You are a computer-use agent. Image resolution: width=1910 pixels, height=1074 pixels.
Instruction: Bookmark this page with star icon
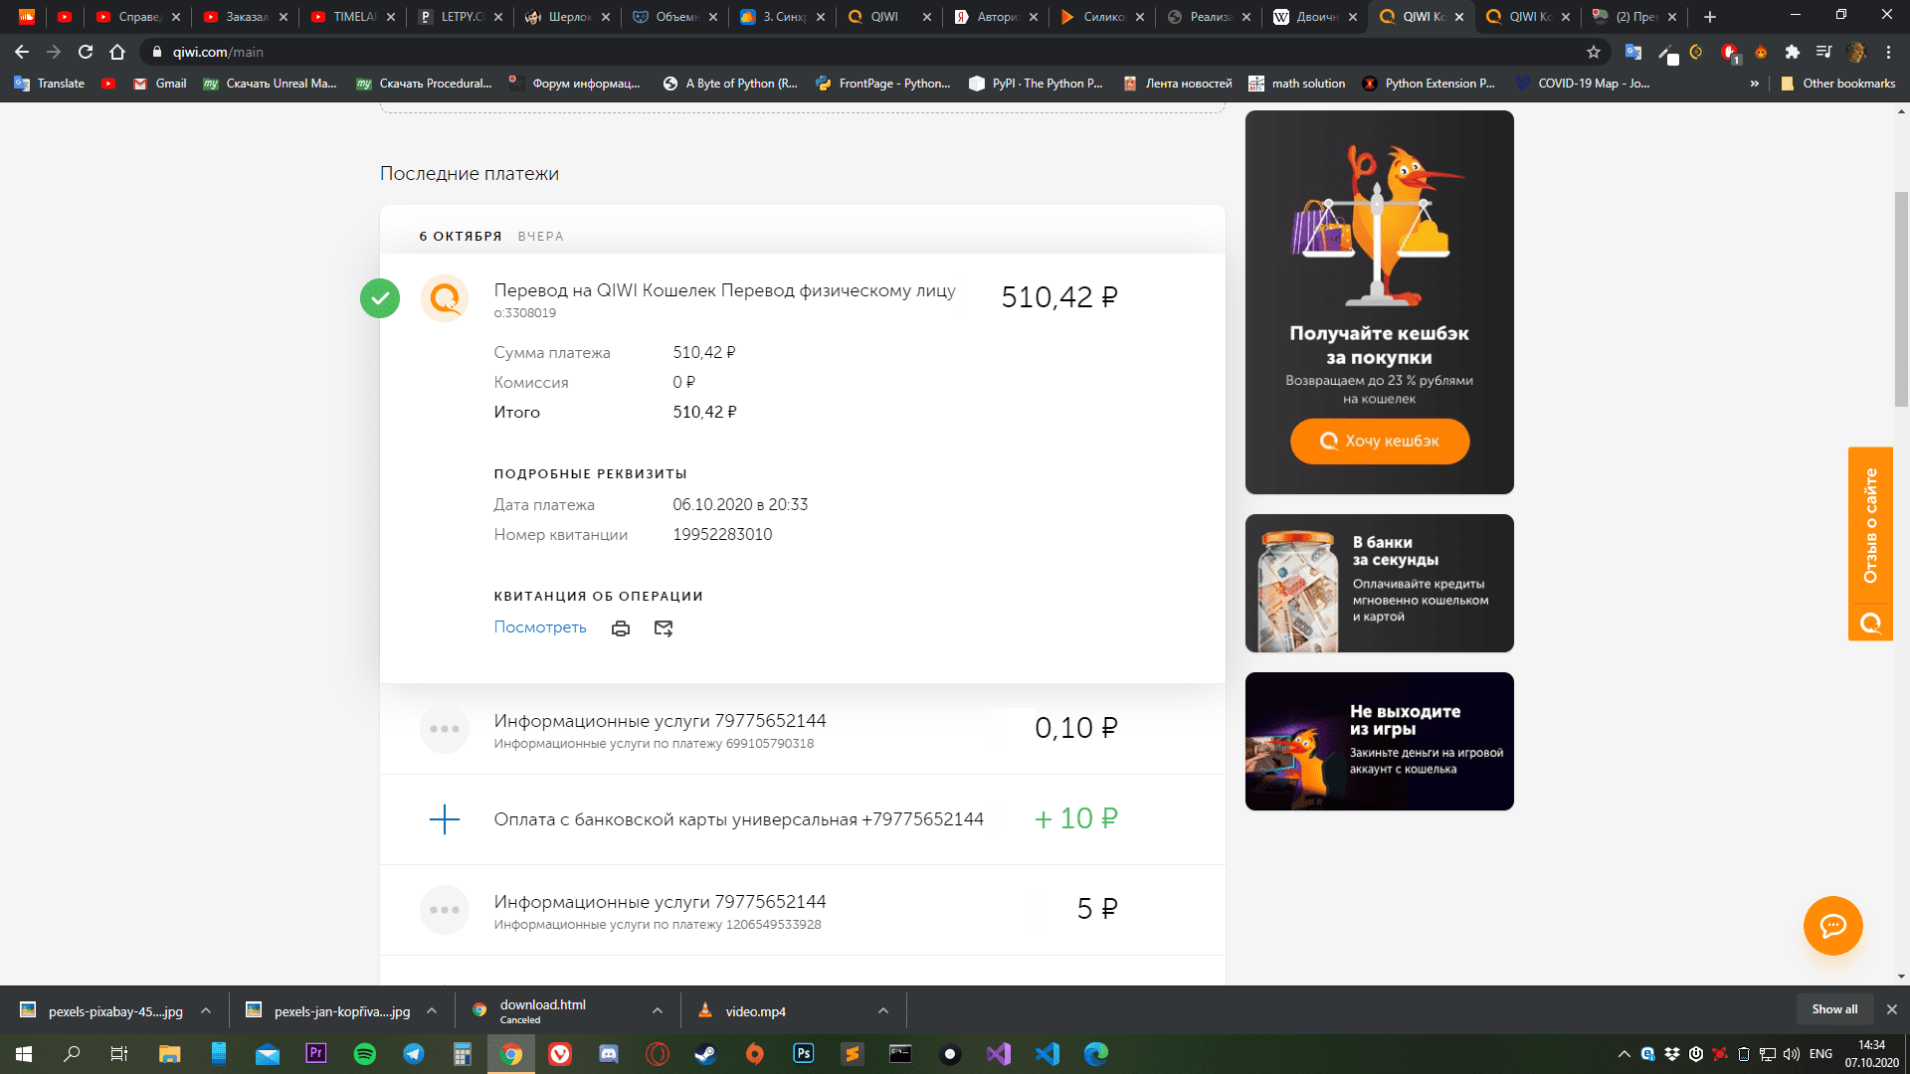(x=1594, y=52)
